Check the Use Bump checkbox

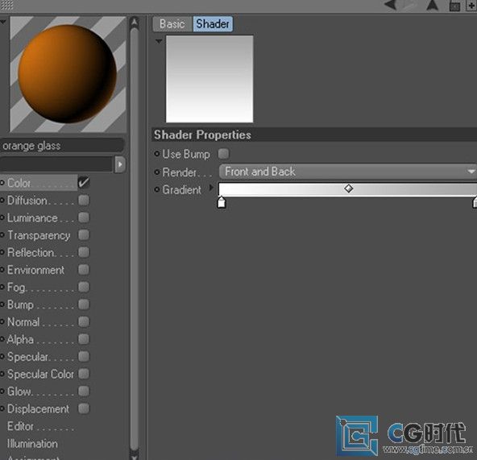pos(223,154)
